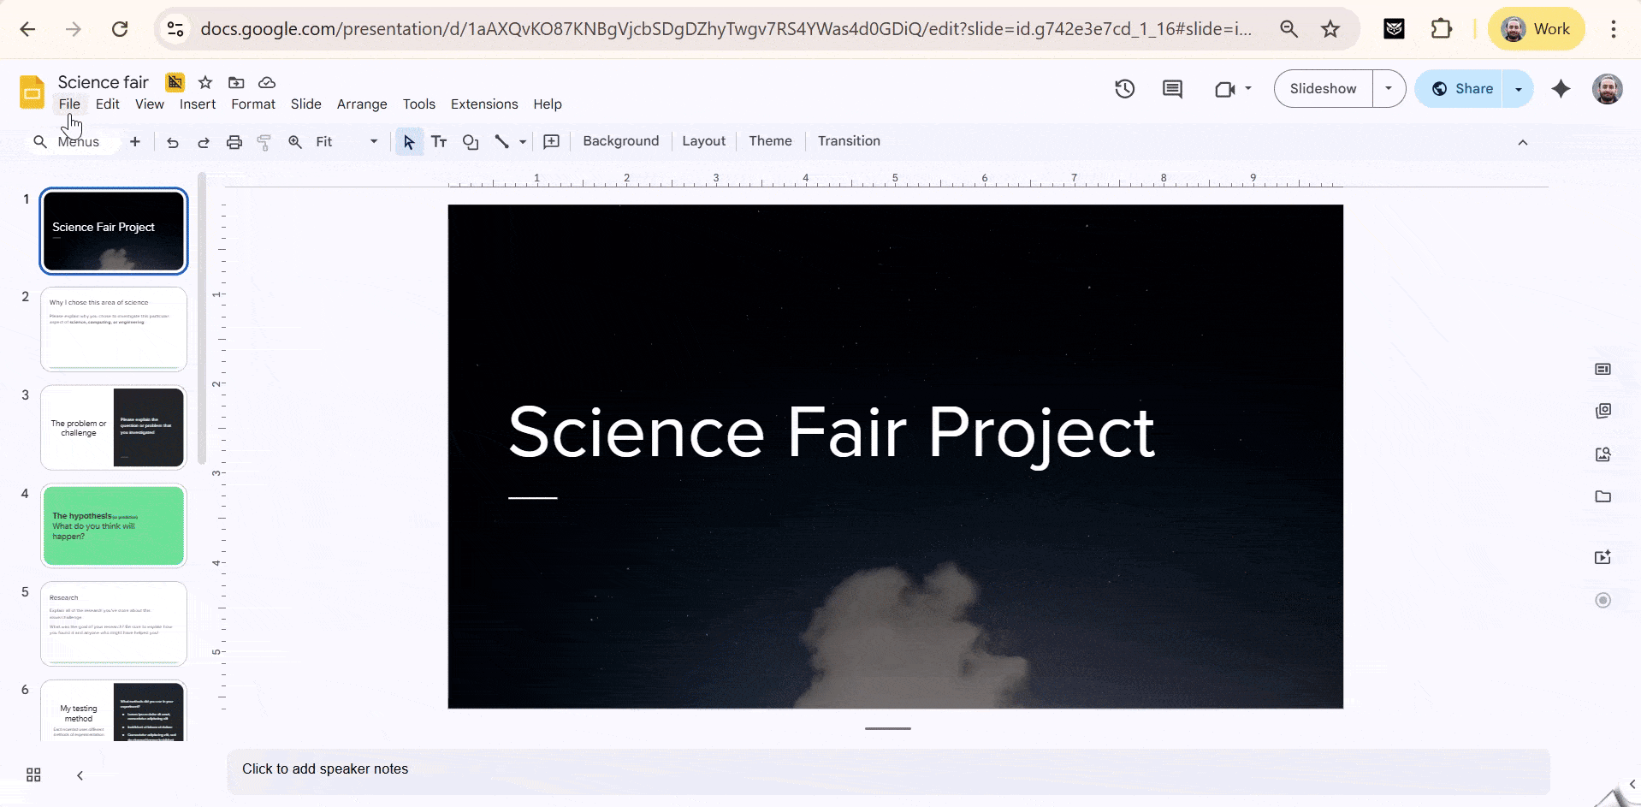Select the paint format tool
Image resolution: width=1641 pixels, height=807 pixels.
coord(264,142)
